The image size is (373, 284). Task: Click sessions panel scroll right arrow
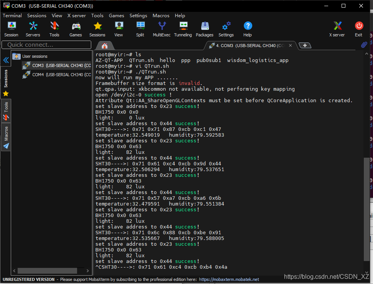tap(87, 271)
